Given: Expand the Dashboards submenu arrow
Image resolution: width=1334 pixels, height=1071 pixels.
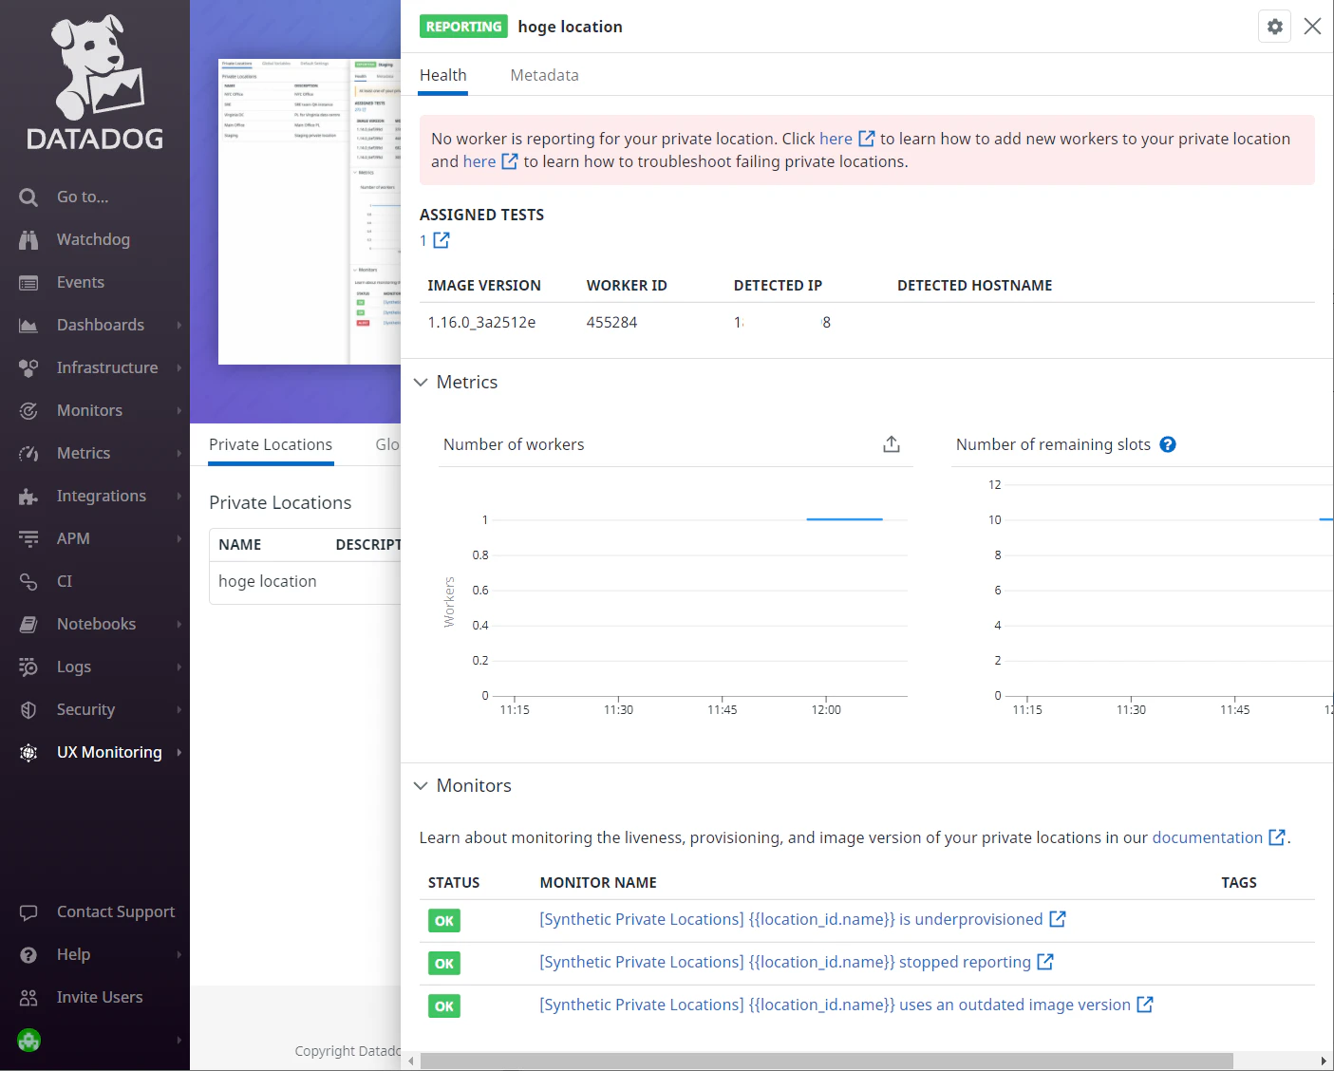Looking at the screenshot, I should [x=178, y=326].
